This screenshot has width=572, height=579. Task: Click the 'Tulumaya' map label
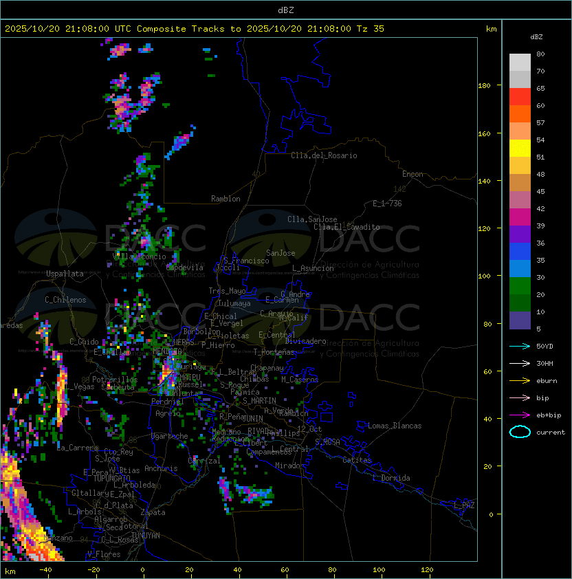(x=234, y=303)
